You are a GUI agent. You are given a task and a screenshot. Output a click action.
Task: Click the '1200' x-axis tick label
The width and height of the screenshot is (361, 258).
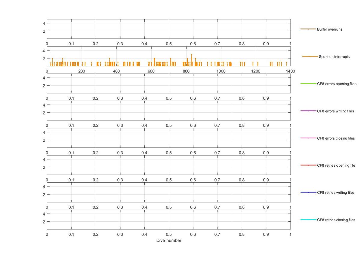(x=256, y=71)
